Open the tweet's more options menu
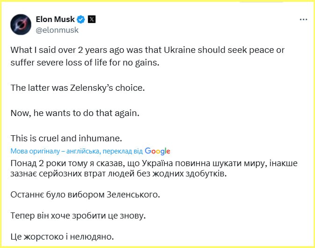The height and width of the screenshot is (248, 315). point(303,20)
